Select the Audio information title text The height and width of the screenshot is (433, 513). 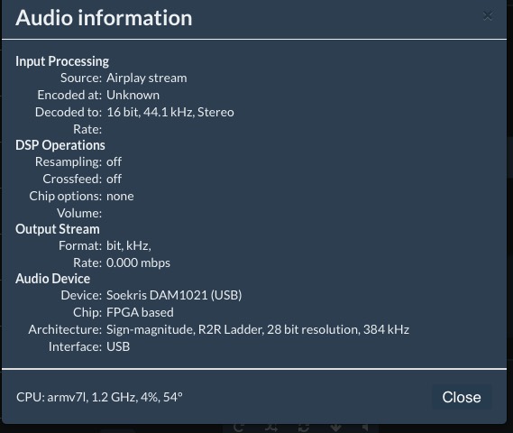coord(104,18)
